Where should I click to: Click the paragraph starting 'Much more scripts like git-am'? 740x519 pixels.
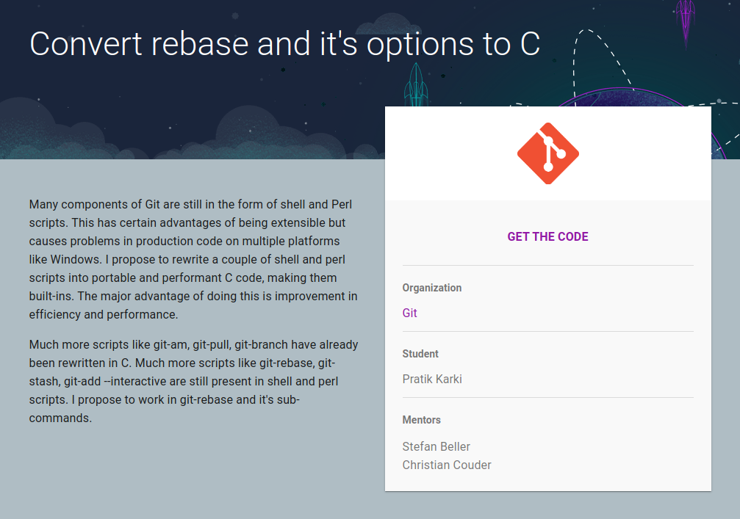tap(193, 381)
